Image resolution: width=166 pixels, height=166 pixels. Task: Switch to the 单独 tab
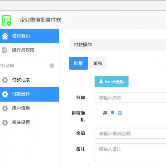(x=98, y=63)
